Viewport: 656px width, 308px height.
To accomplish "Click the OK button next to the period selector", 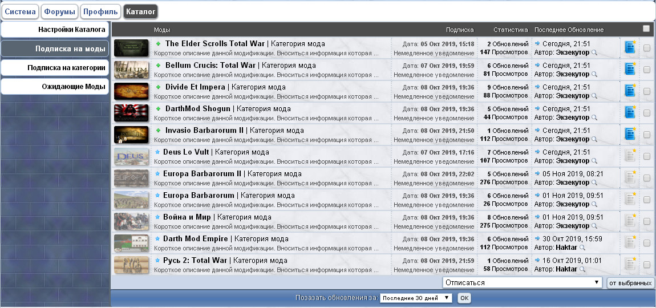I will [464, 298].
